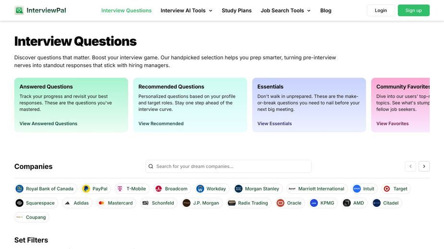The width and height of the screenshot is (444, 249).
Task: Click the Morgan Stanley logo icon
Action: coord(239,189)
